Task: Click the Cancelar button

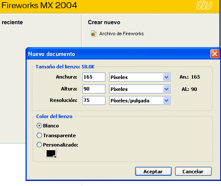Action: [x=193, y=172]
